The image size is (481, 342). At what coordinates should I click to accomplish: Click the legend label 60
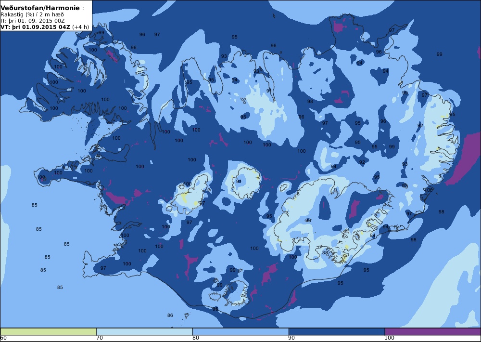coord(3,338)
